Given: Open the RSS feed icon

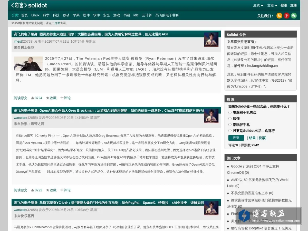Looking at the screenshot, I should tap(279, 16).
